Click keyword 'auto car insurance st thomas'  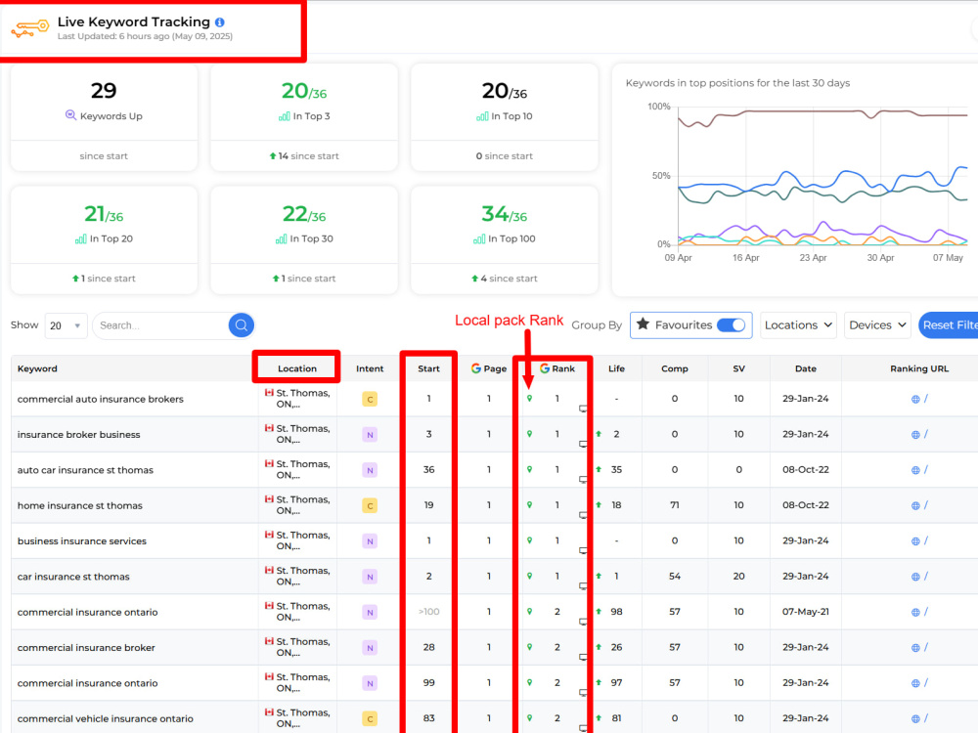coord(85,470)
